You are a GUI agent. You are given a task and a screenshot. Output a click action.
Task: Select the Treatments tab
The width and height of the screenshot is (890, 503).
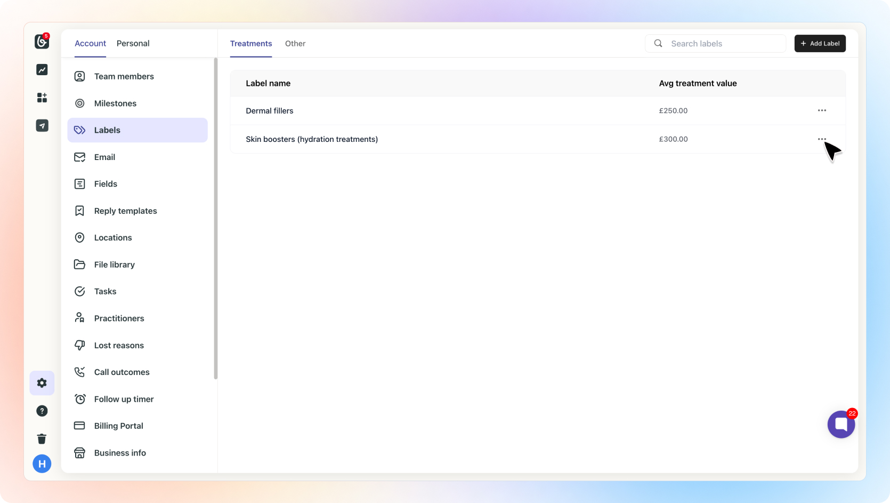pyautogui.click(x=251, y=44)
